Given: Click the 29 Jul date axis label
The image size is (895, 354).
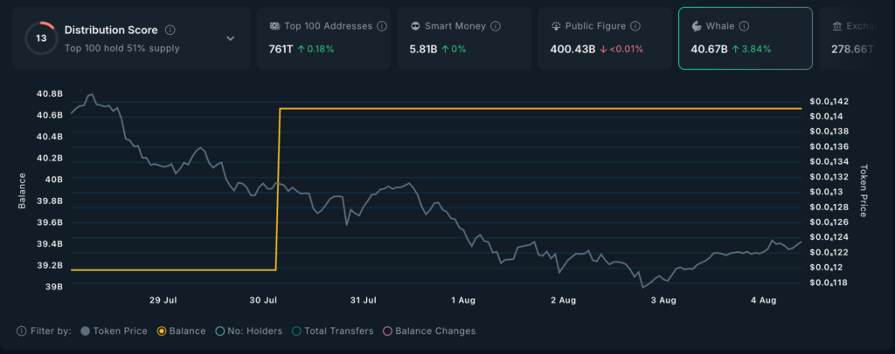Looking at the screenshot, I should coord(165,300).
